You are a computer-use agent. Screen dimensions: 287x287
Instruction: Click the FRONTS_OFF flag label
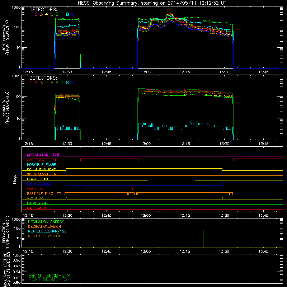[38, 203]
